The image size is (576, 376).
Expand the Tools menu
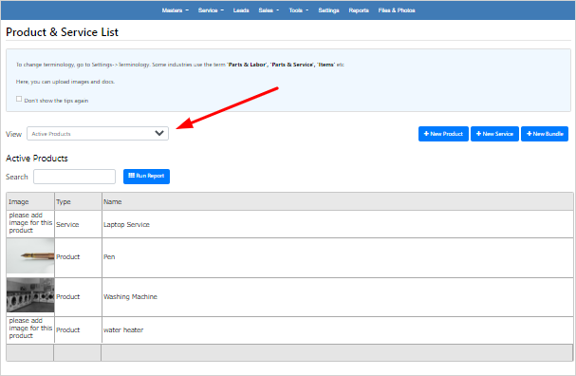(298, 10)
